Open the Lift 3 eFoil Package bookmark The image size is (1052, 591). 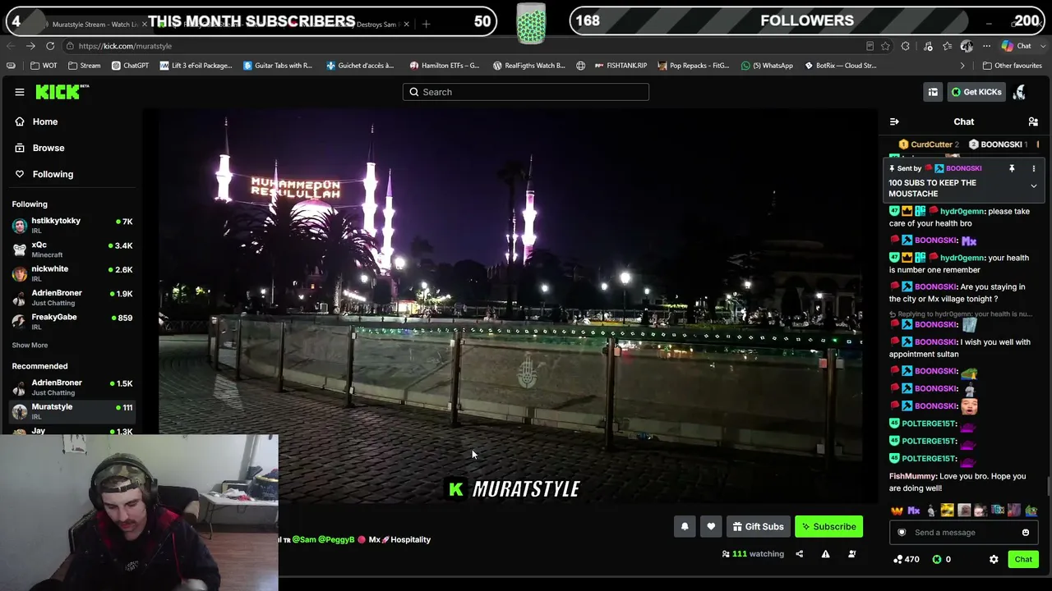tap(196, 66)
